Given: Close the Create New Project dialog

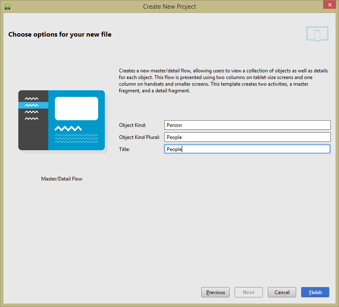Looking at the screenshot, I should [329, 5].
